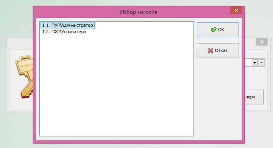This screenshot has height=148, width=273.
Task: Close the Избор на роля dialog
Action: [x=236, y=10]
